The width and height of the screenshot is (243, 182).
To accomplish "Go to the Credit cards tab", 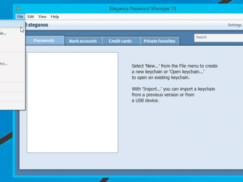I will point(121,41).
